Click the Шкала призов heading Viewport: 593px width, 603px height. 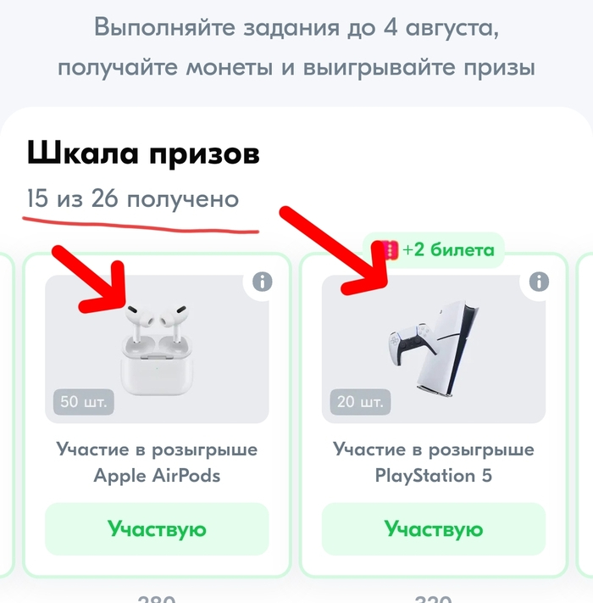[144, 154]
